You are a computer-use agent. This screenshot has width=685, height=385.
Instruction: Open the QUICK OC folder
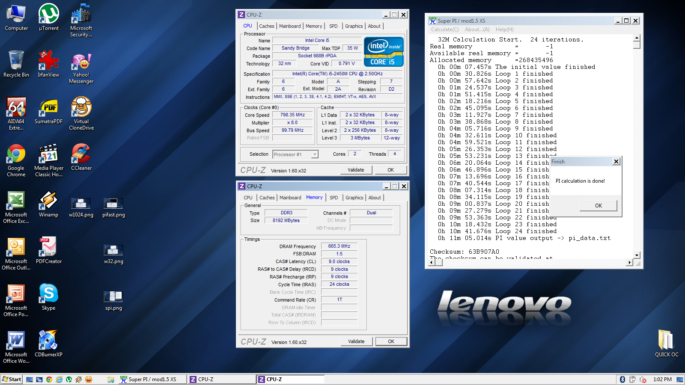point(667,344)
